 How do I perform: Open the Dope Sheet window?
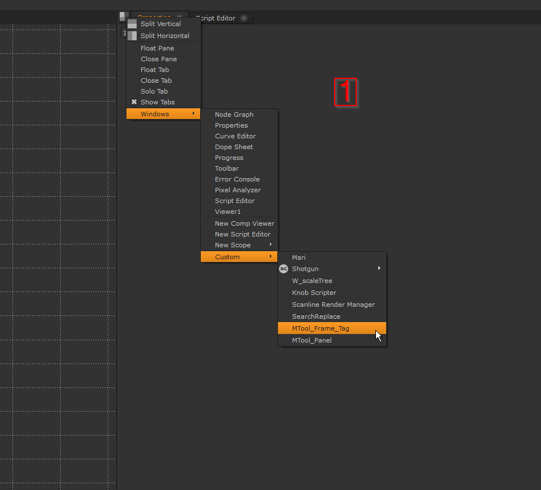point(234,147)
